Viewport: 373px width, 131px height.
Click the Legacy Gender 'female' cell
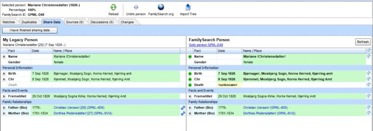tap(116, 62)
